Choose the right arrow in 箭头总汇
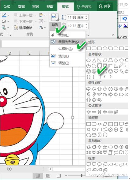The image size is (133, 180). pyautogui.click(x=88, y=89)
